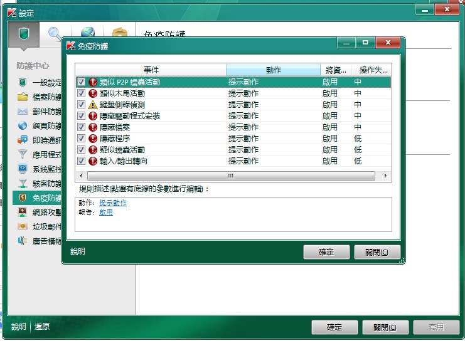465x343 pixels.
Task: Click the 還原 link in 設定 window
Action: coord(42,327)
